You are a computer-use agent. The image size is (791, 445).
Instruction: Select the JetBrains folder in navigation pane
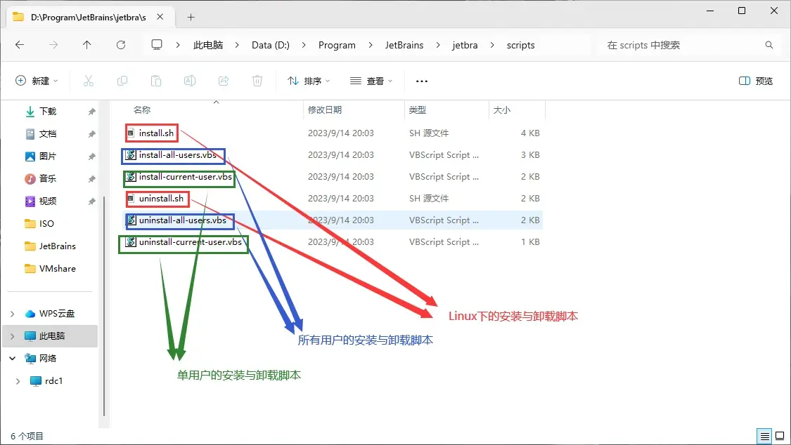tap(58, 246)
